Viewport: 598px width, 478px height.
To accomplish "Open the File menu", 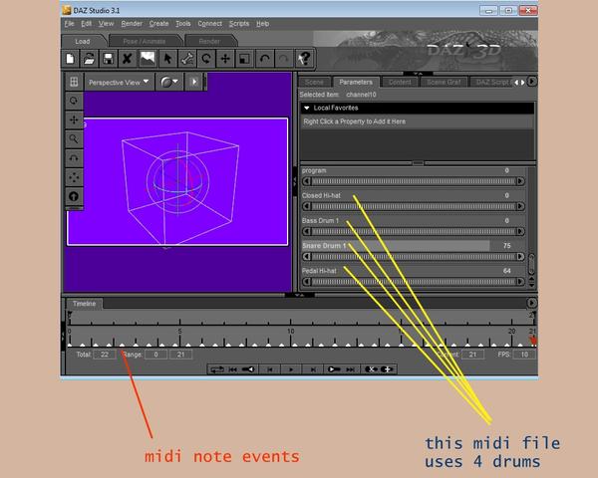I will 69,24.
